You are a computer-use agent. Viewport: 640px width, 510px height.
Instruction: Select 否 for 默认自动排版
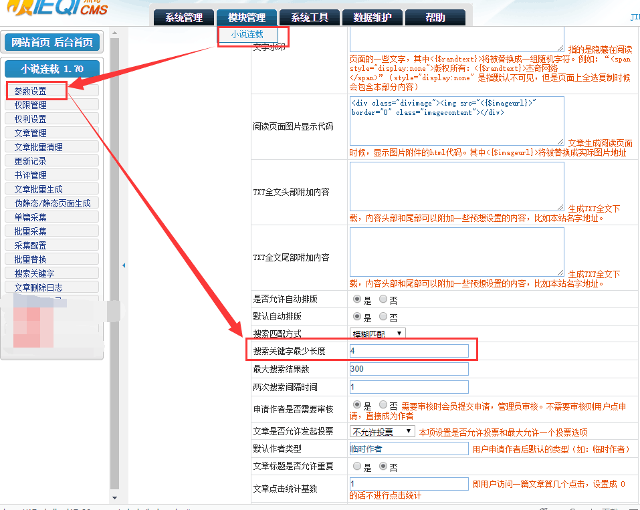(x=383, y=316)
